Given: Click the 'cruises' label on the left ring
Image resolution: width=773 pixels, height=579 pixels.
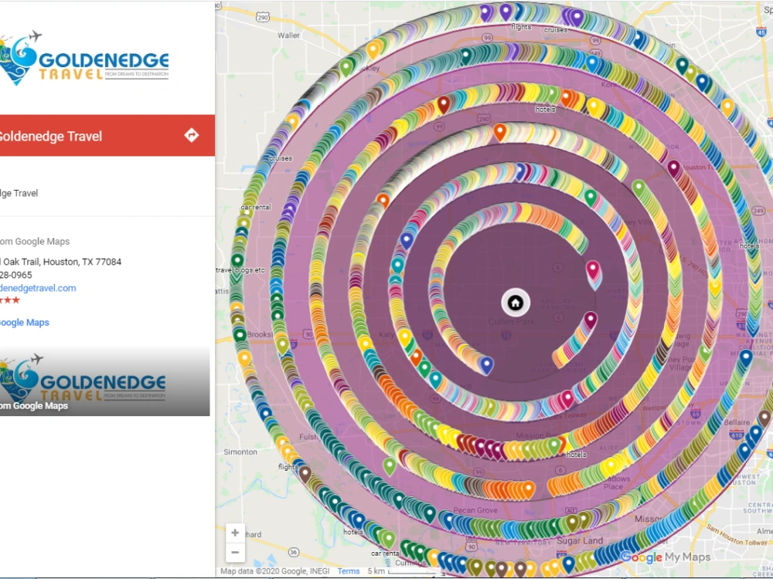Looking at the screenshot, I should coord(281,158).
